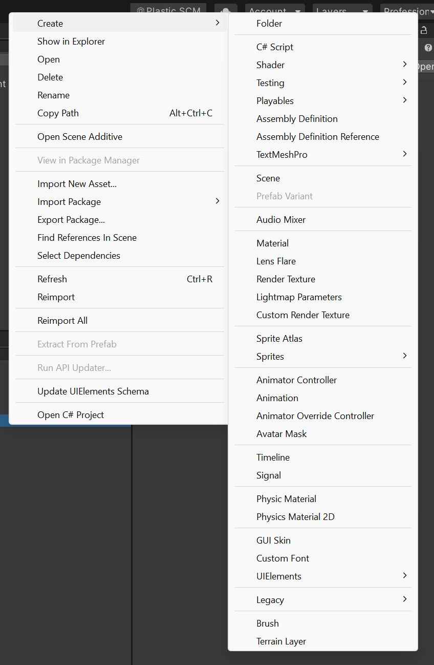Choose Open in the context menu

click(x=119, y=59)
